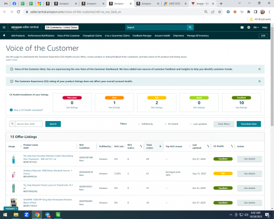
Task: Dismiss the Voice of the Customer Beta banner
Action: pos(259,69)
